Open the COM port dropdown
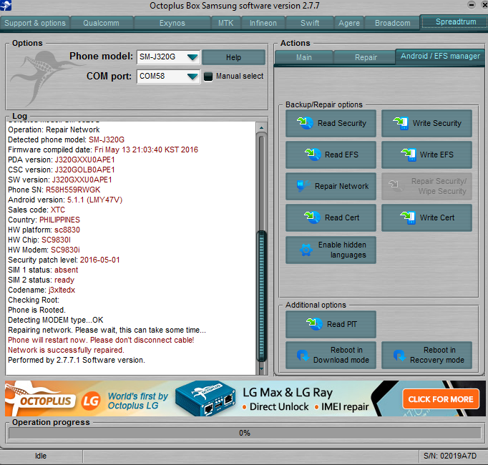This screenshot has height=465, width=488. pos(192,77)
